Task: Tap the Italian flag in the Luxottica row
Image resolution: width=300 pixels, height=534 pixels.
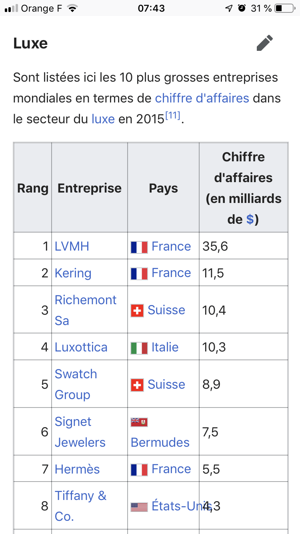Action: coord(139,347)
